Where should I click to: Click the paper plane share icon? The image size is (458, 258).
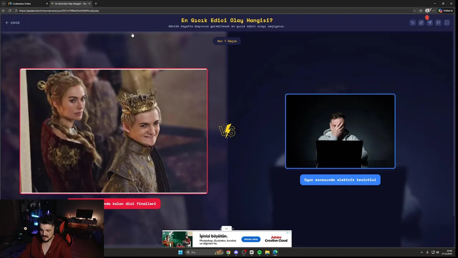430,23
